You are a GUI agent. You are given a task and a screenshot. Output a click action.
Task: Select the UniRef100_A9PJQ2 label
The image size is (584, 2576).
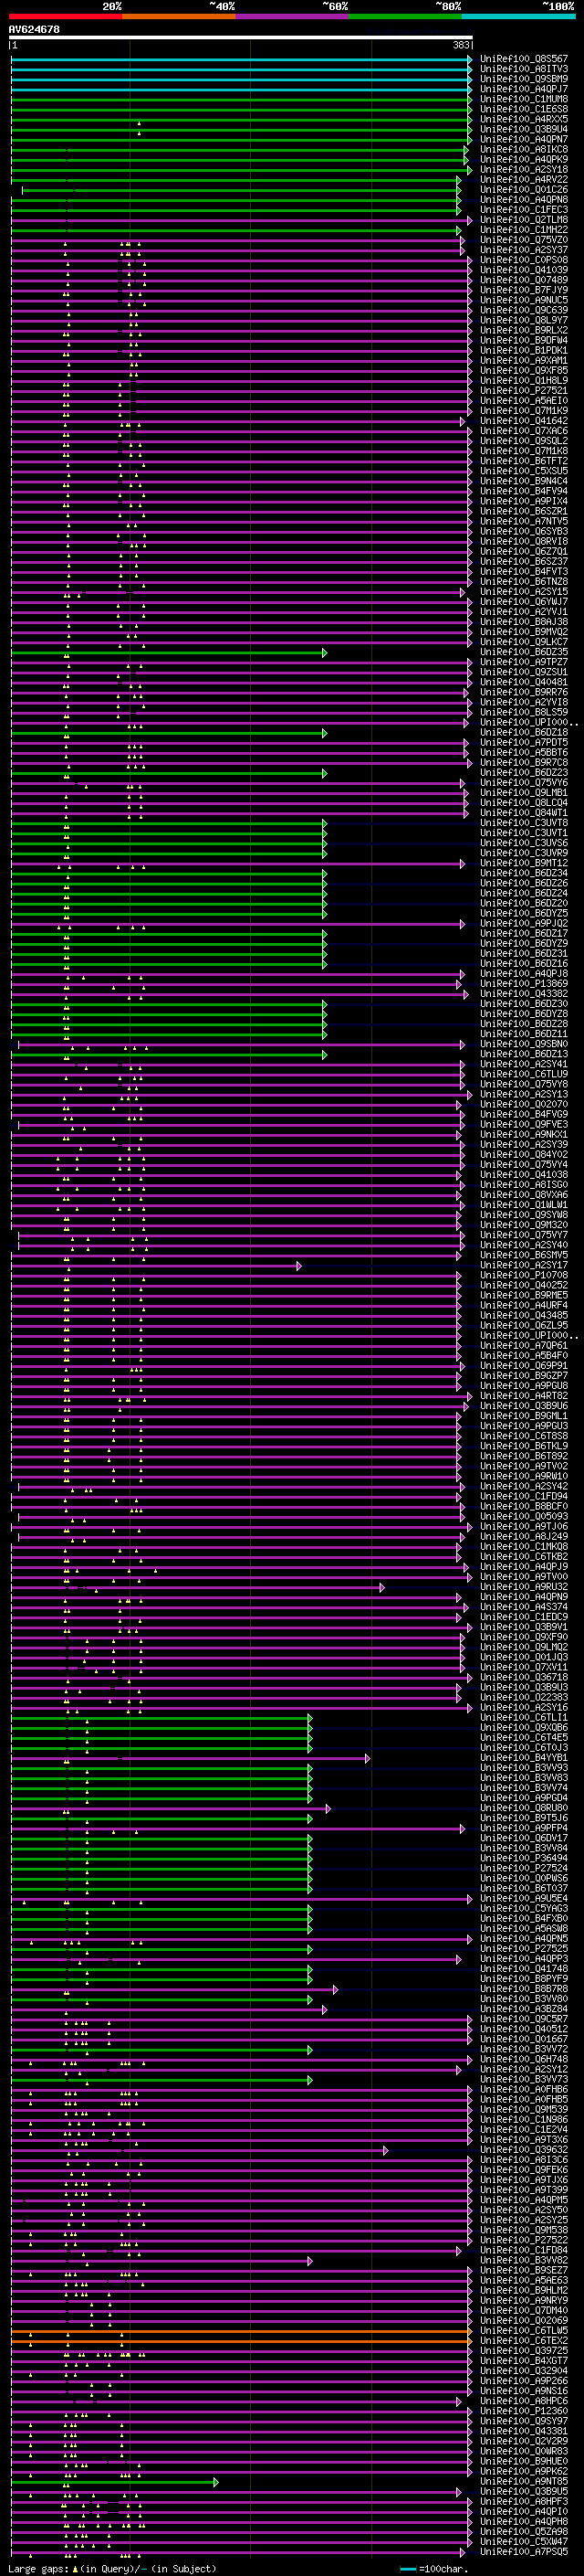coord(524,924)
